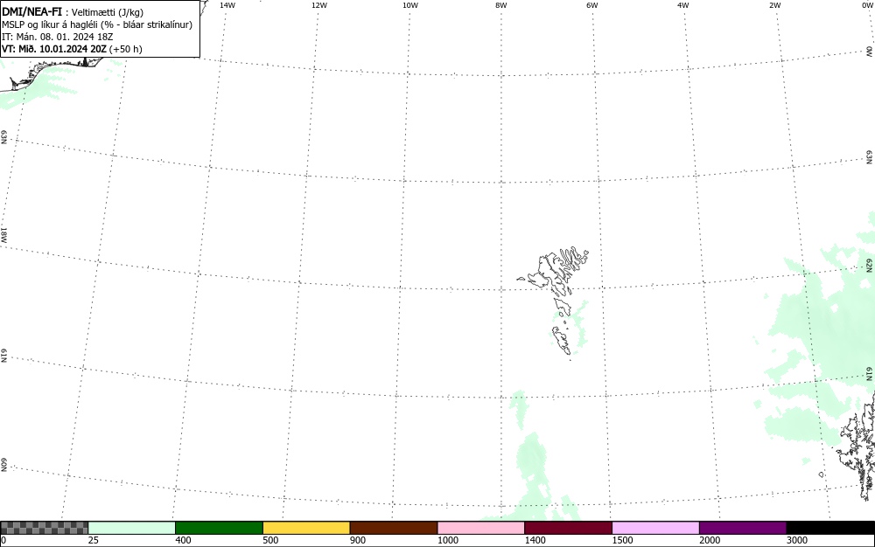Click the 12W longitude label
875x547 pixels.
[x=319, y=5]
